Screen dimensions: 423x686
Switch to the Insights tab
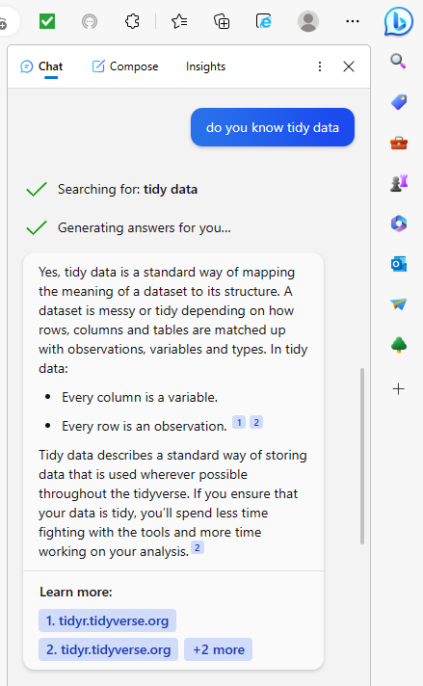click(205, 66)
